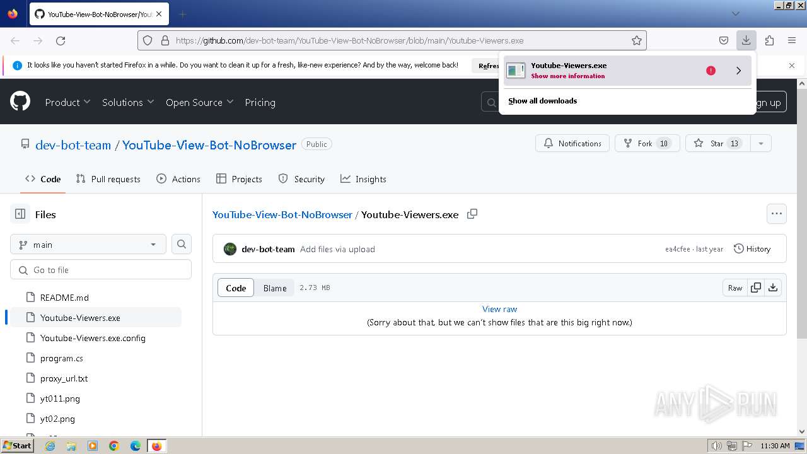
Task: Click the Notifications button
Action: pos(572,143)
